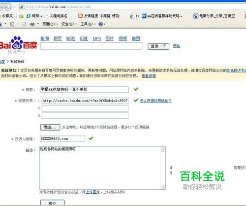Image resolution: width=246 pixels, height=206 pixels.
Task: Click the 百度一下 search button
Action: point(158,46)
